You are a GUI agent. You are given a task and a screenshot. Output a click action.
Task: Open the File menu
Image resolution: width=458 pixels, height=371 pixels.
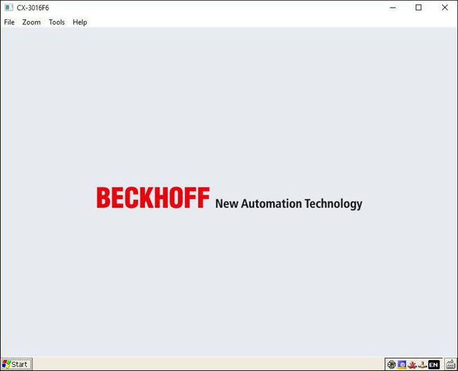tap(9, 22)
